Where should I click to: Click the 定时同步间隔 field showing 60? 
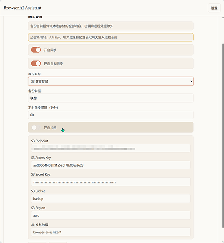coord(111,115)
